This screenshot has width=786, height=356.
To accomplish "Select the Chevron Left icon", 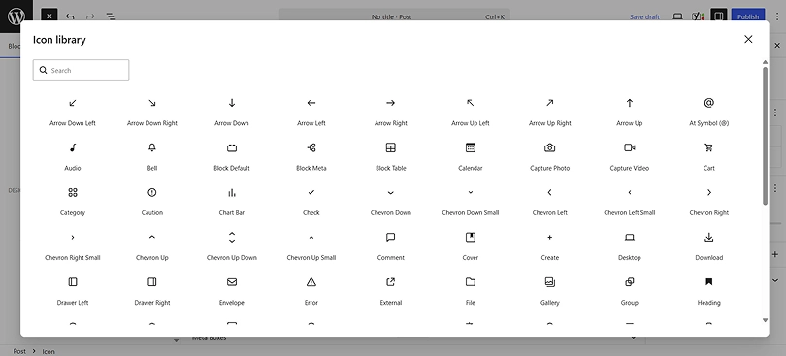I will coord(550,192).
